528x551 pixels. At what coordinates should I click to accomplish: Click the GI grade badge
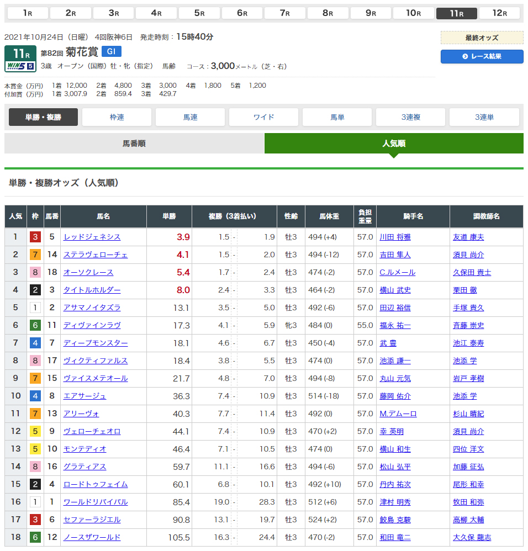click(111, 52)
